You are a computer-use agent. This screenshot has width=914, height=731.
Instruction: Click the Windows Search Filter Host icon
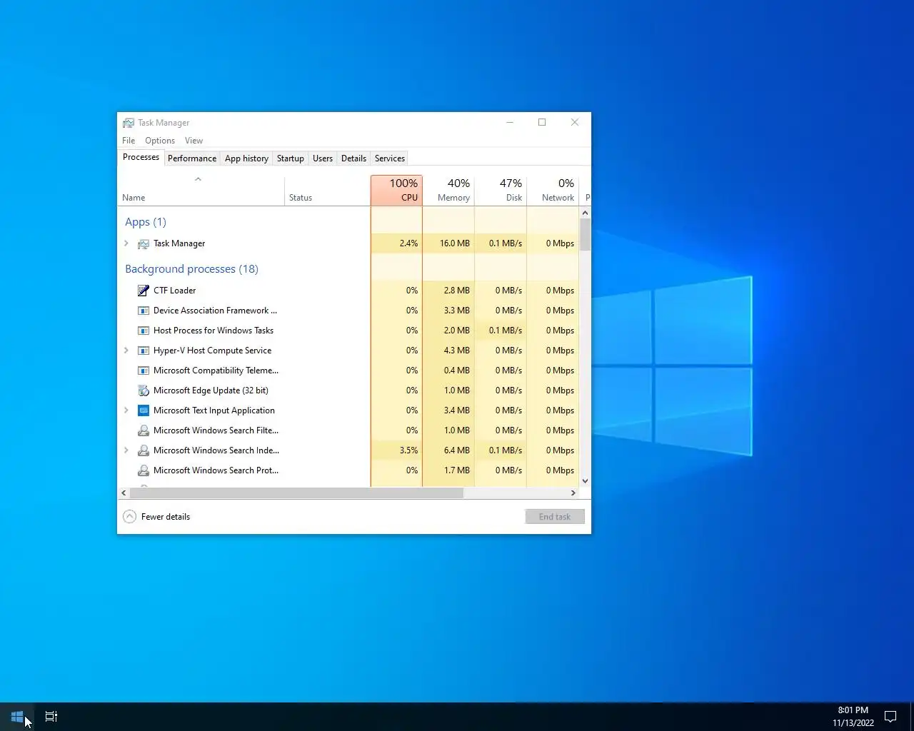[144, 430]
